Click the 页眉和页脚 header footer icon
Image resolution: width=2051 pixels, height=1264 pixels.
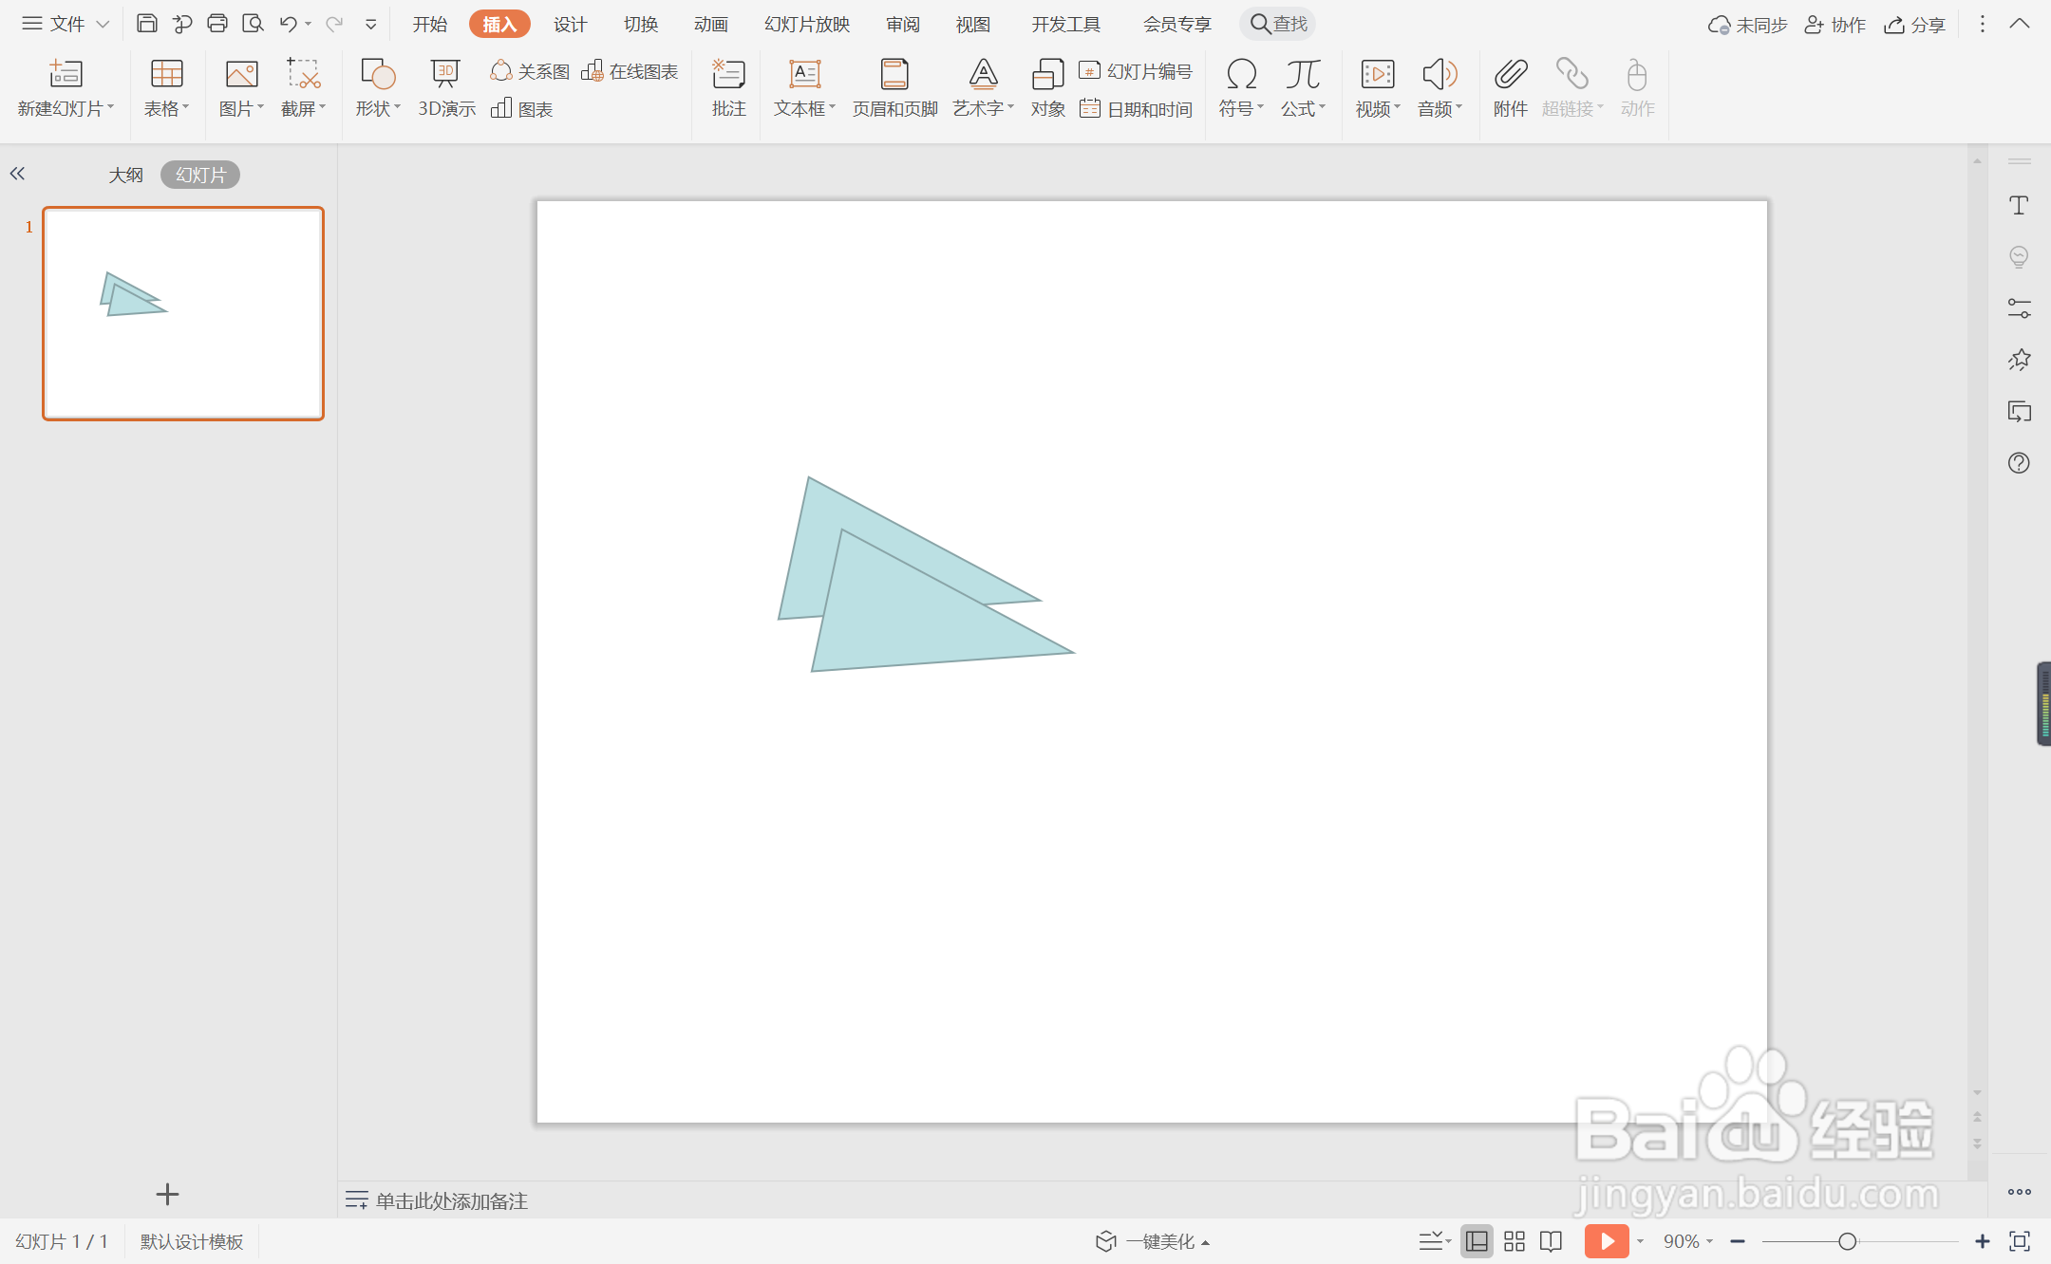coord(894,87)
